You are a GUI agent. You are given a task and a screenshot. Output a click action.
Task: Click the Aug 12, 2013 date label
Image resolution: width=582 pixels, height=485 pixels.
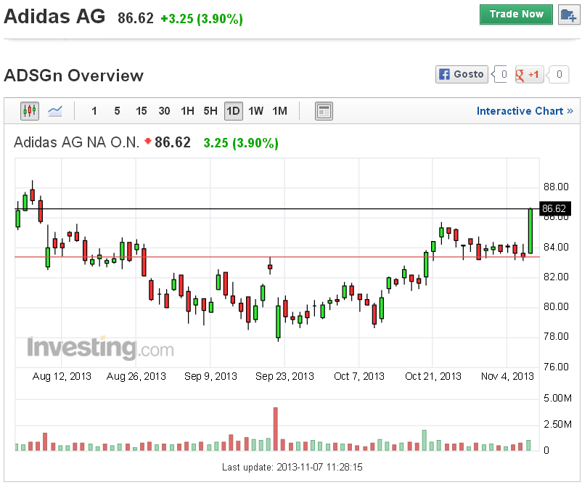point(62,376)
